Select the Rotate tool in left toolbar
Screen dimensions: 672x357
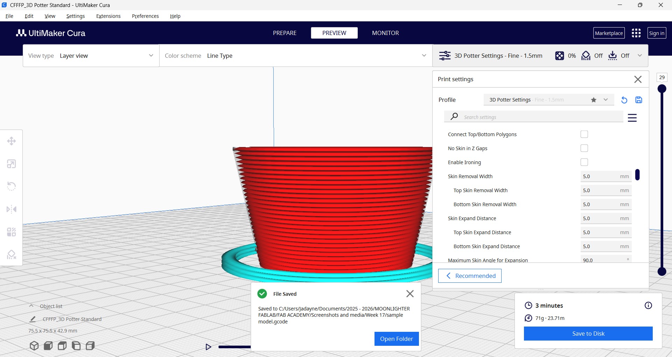tap(12, 186)
